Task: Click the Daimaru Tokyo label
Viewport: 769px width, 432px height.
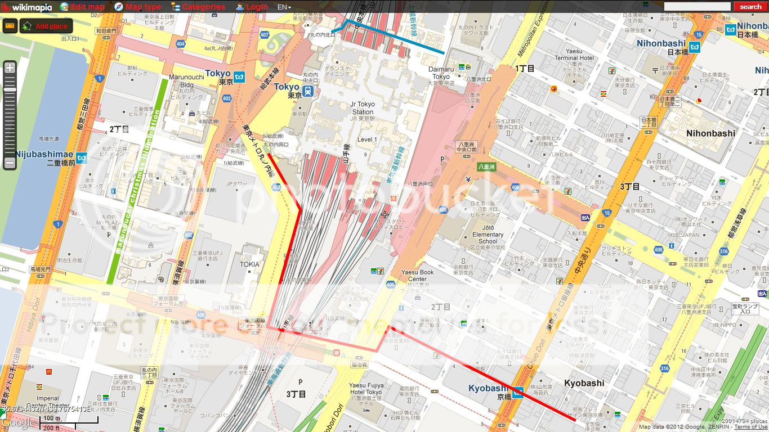Action: pos(441,73)
